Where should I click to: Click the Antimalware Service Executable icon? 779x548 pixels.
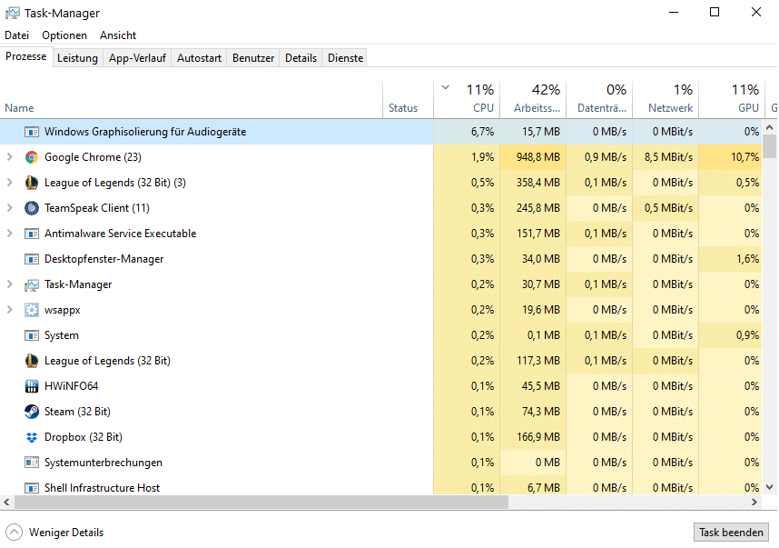(32, 234)
